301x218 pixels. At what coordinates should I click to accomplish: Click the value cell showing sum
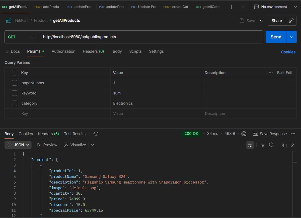156,93
